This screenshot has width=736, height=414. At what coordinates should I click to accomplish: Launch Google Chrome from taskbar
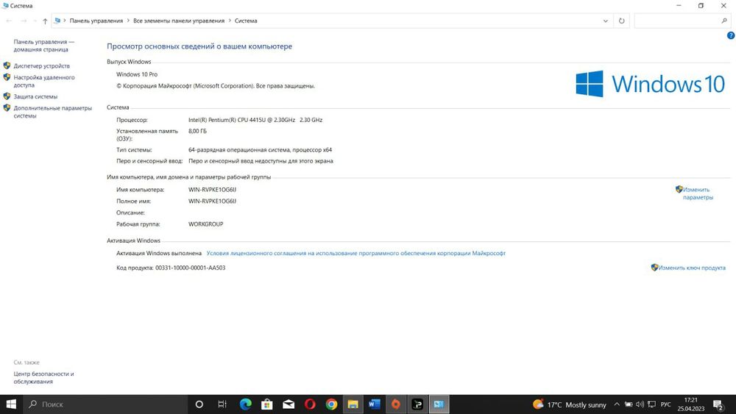[x=331, y=404]
